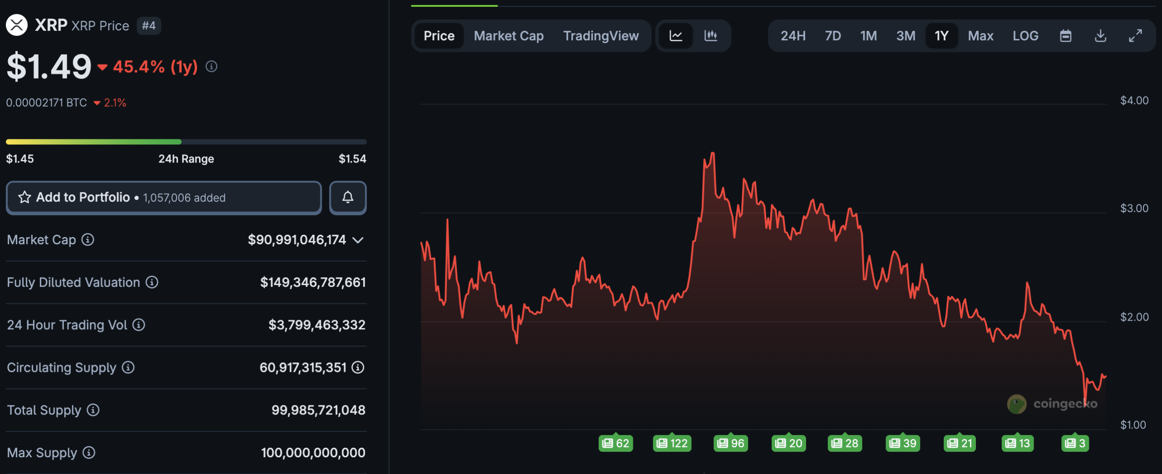Screen dimensions: 1162x474
Task: Set chart range to 7D
Action: 833,36
